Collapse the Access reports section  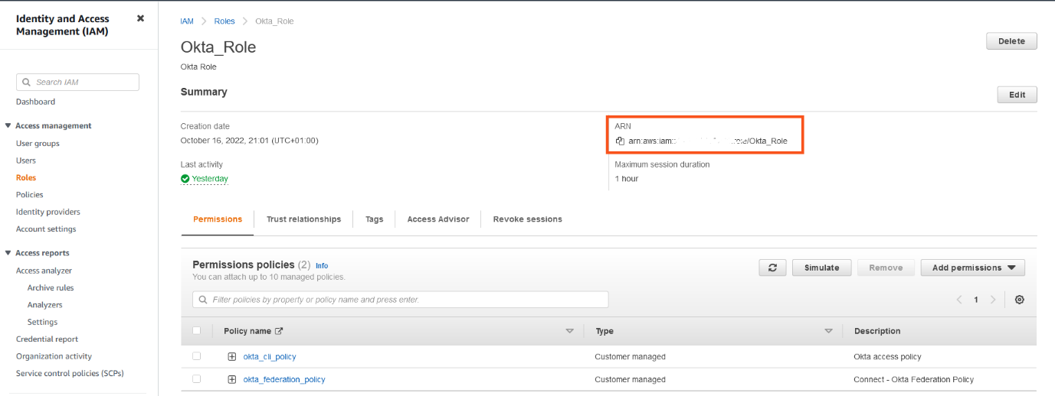point(8,253)
